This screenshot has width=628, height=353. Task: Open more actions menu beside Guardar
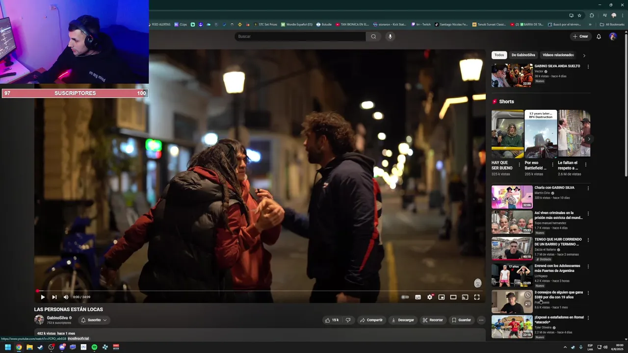point(481,320)
